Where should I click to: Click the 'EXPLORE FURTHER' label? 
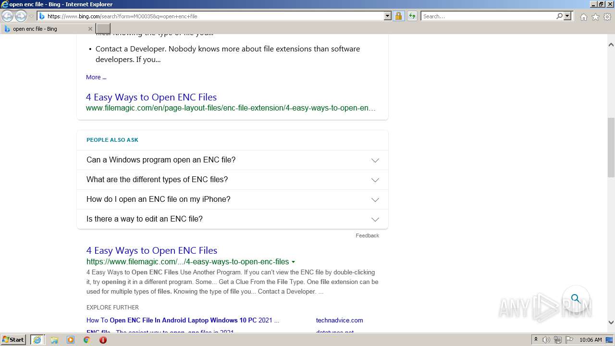pyautogui.click(x=112, y=307)
